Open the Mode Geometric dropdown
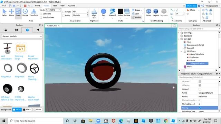Screen dimensions: 221x124 pos(53,10)
